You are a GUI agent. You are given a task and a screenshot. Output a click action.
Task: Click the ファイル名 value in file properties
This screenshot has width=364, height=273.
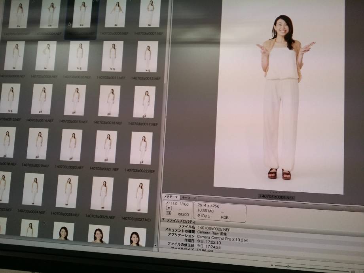(x=214, y=228)
